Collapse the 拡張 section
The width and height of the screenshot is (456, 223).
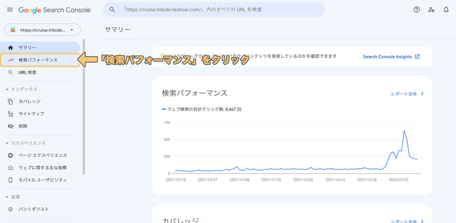pos(7,197)
